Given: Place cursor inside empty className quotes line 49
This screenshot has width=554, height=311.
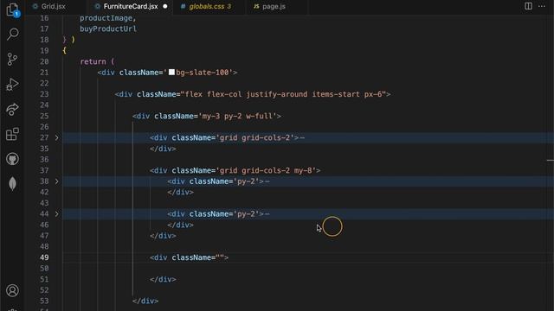Looking at the screenshot, I should click(x=220, y=257).
